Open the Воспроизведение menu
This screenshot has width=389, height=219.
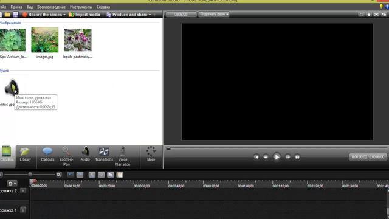click(51, 7)
